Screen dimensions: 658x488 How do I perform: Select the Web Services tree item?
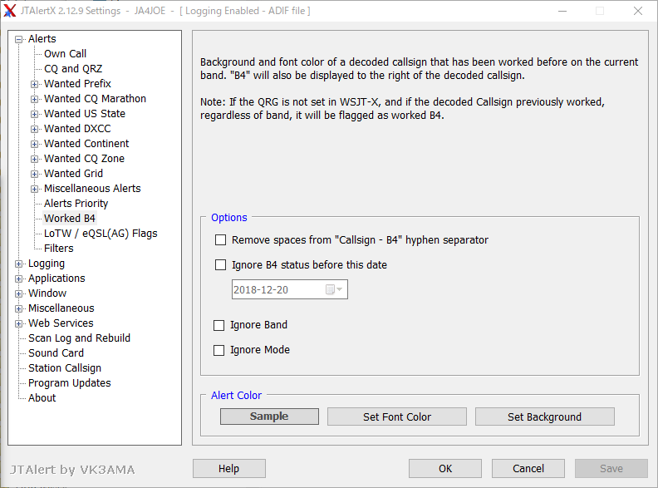click(x=61, y=323)
